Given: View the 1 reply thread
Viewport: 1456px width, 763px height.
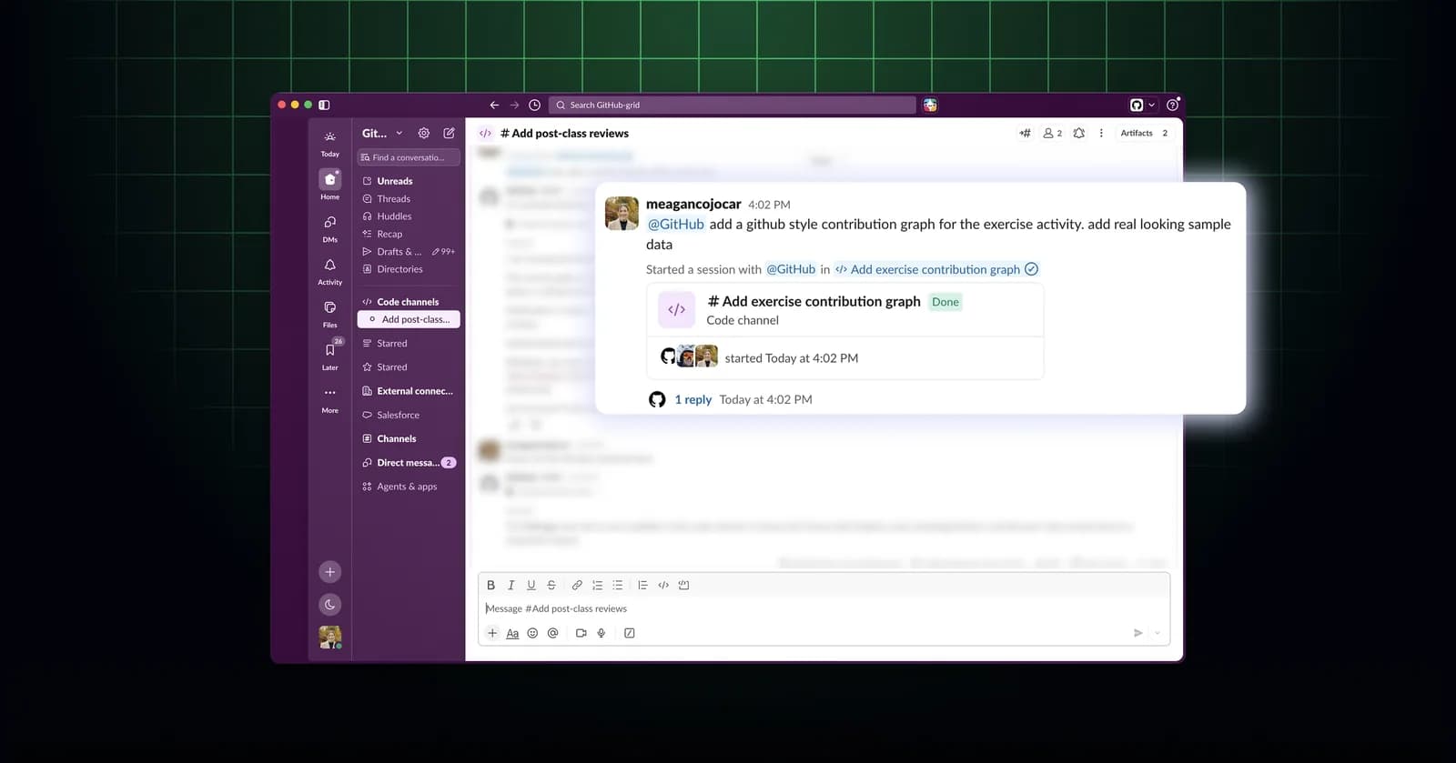Looking at the screenshot, I should 693,399.
